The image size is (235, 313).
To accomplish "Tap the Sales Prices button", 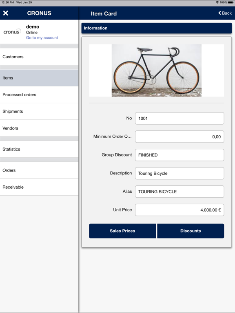I will (122, 231).
